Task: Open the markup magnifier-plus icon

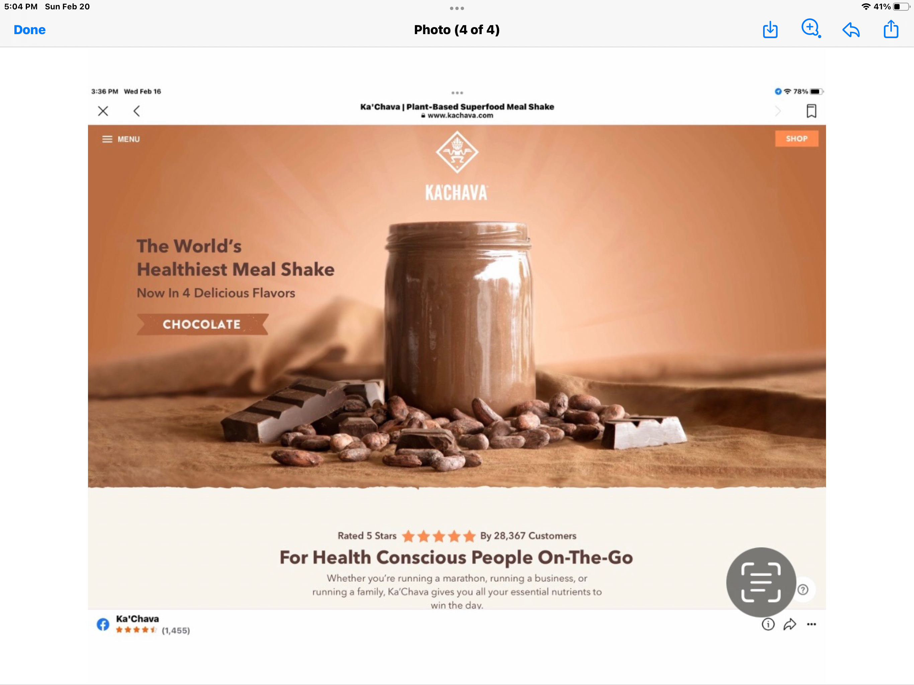Action: (811, 29)
